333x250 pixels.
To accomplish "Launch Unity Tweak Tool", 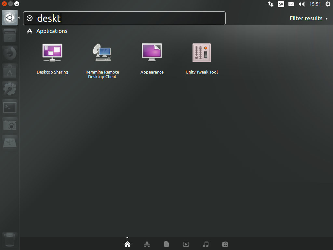I will click(x=202, y=59).
